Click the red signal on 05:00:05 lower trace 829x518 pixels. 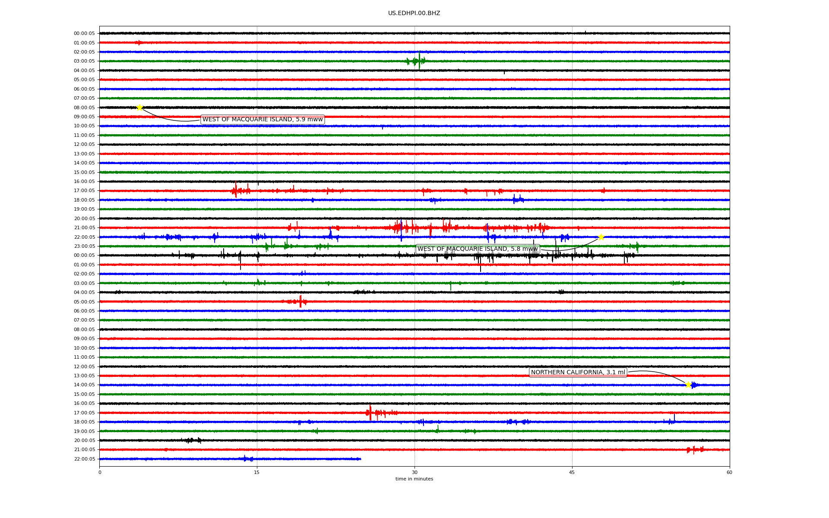point(300,301)
